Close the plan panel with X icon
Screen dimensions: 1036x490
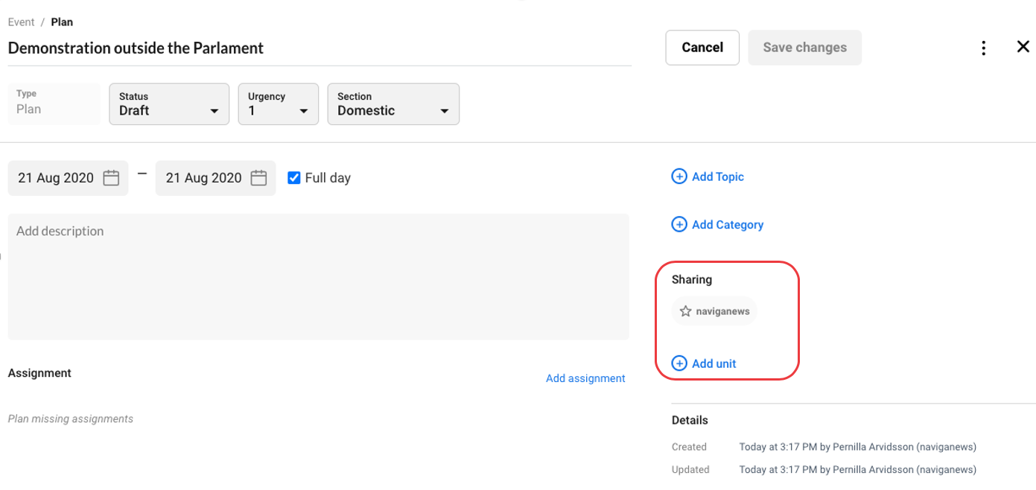pyautogui.click(x=1023, y=47)
